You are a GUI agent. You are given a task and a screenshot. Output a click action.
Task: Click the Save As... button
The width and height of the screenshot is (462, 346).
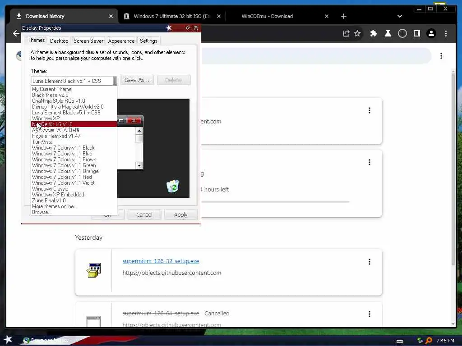click(137, 80)
